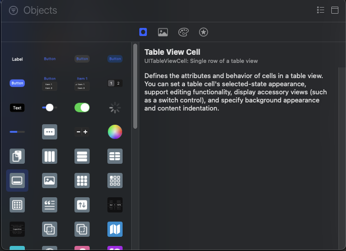The height and width of the screenshot is (251, 346).
Task: Select the Activity Indicator spinner object
Action: click(115, 108)
